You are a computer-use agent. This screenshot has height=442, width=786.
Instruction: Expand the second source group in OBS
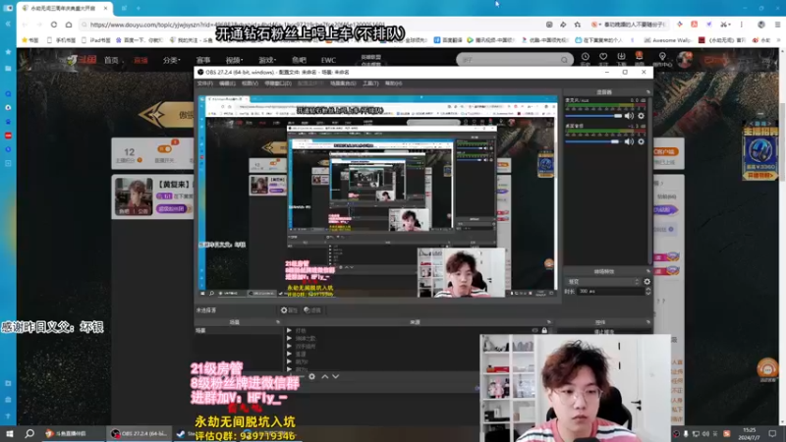click(289, 338)
